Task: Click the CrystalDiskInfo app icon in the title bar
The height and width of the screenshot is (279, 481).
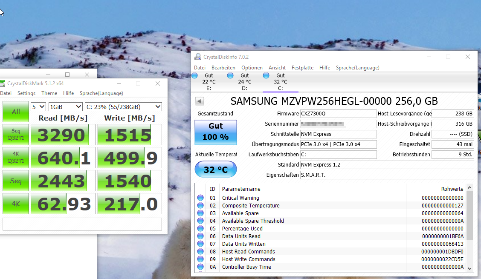Action: click(x=198, y=57)
